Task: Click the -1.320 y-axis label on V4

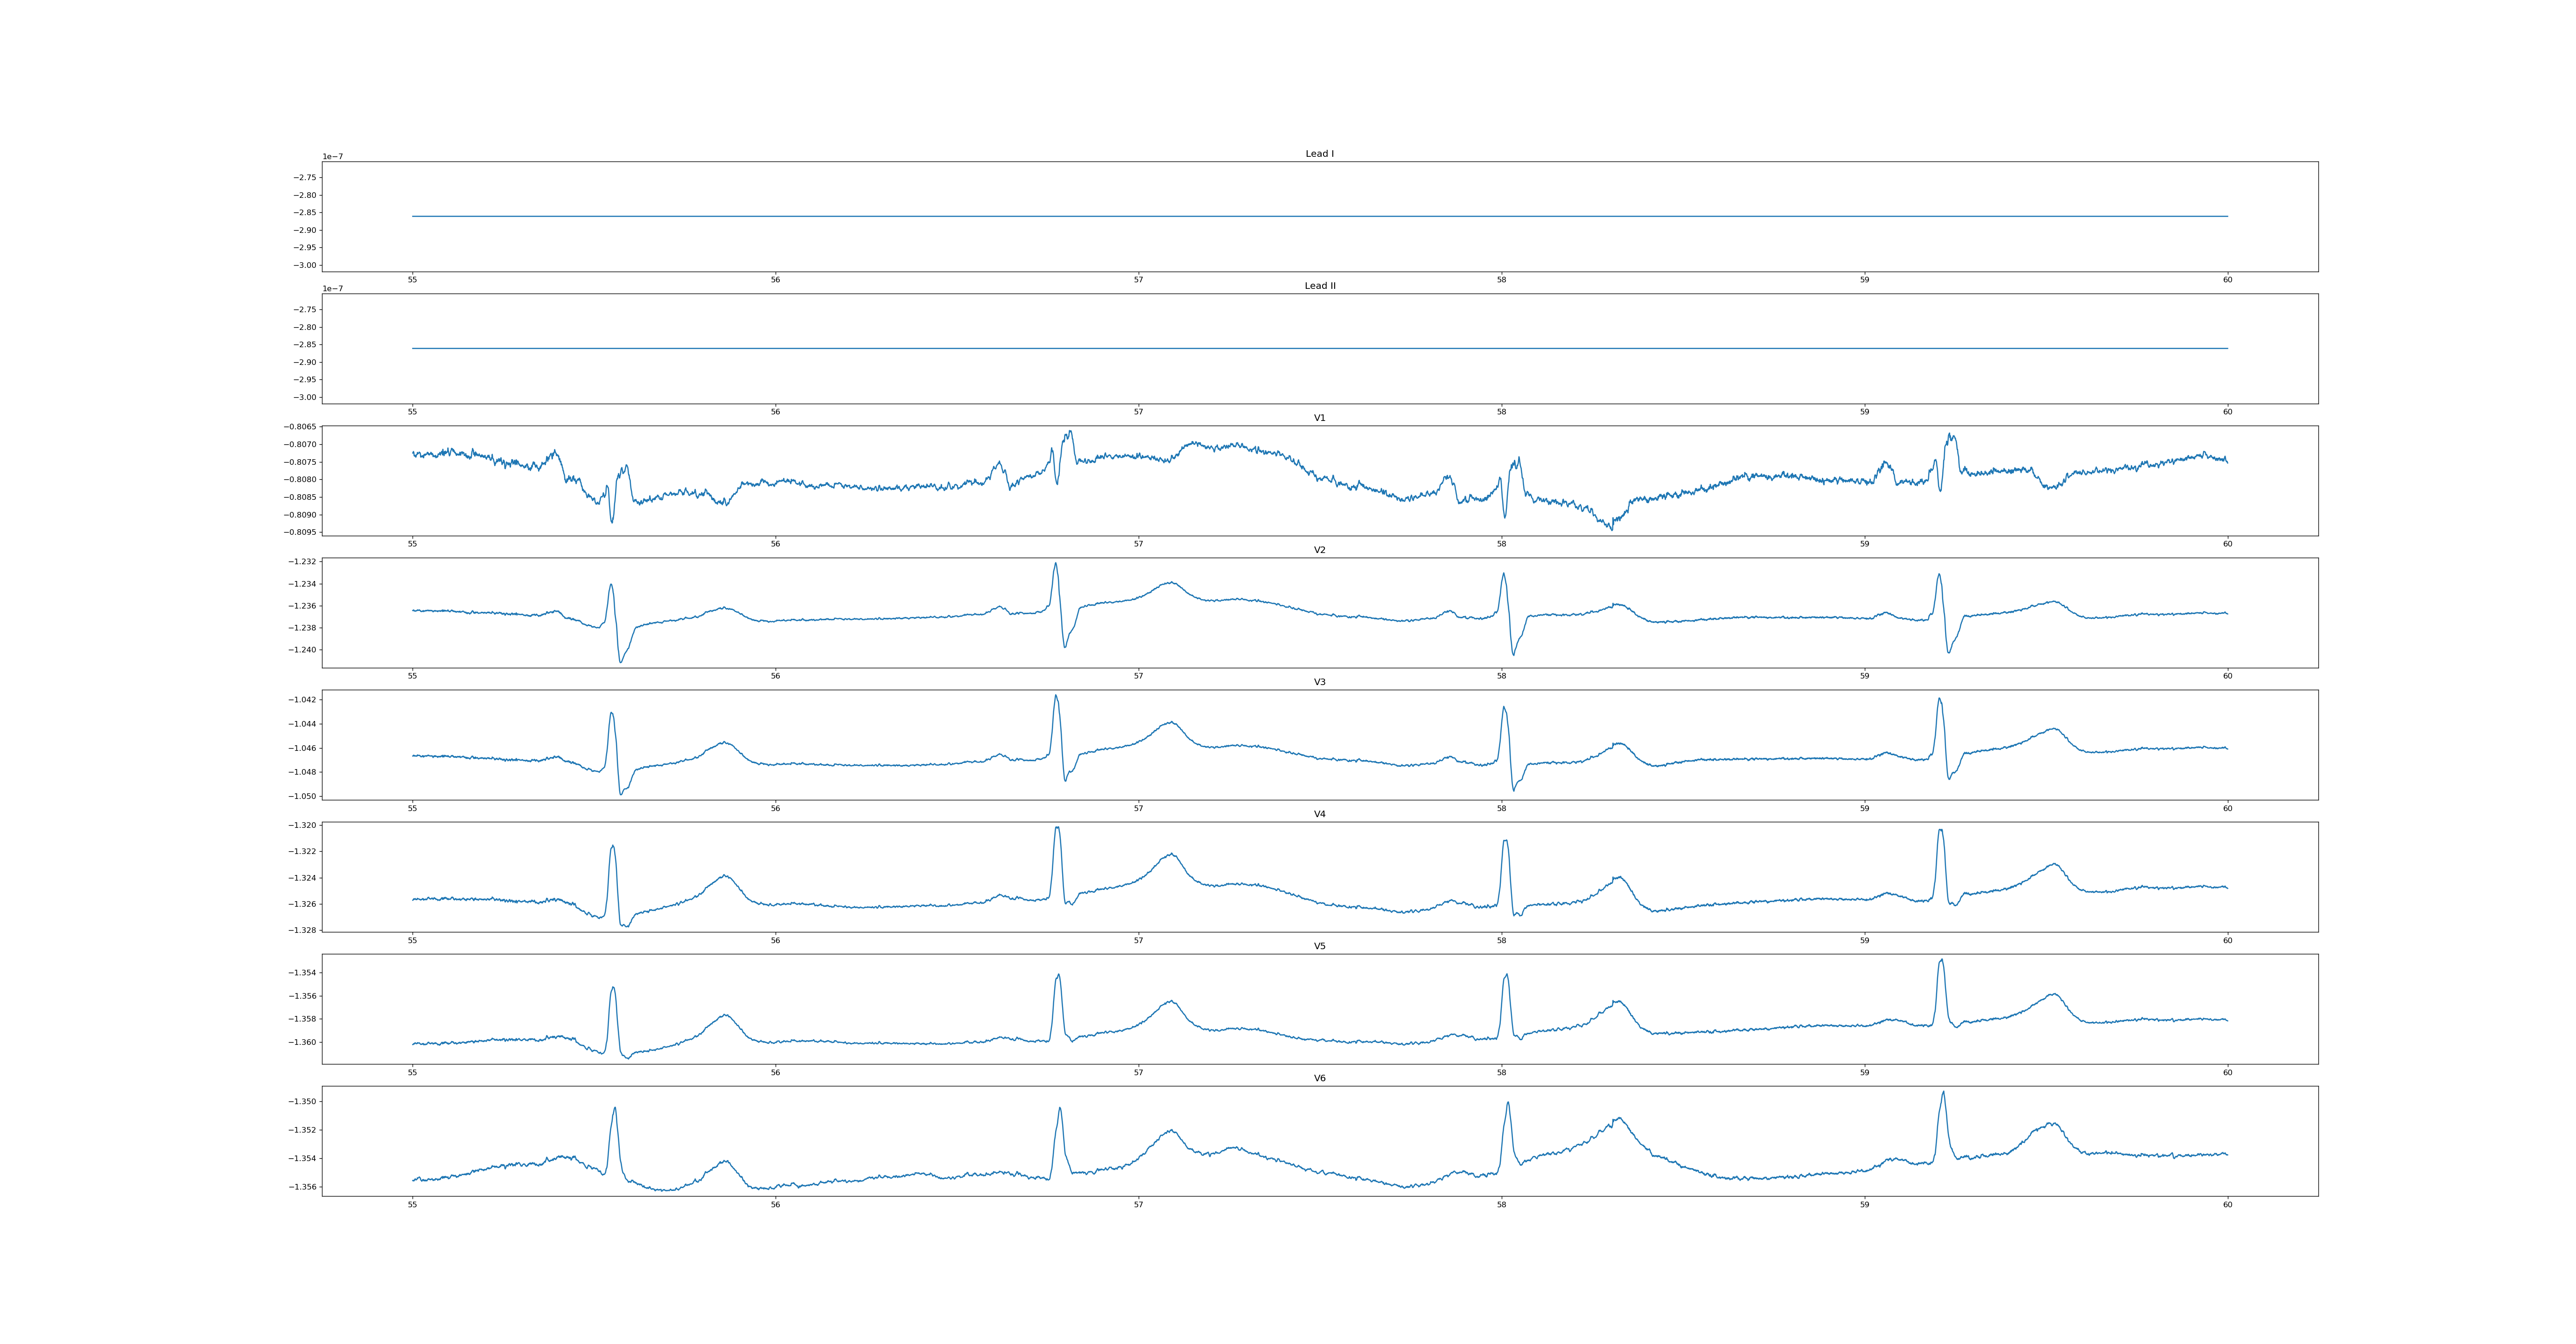Action: 303,826
